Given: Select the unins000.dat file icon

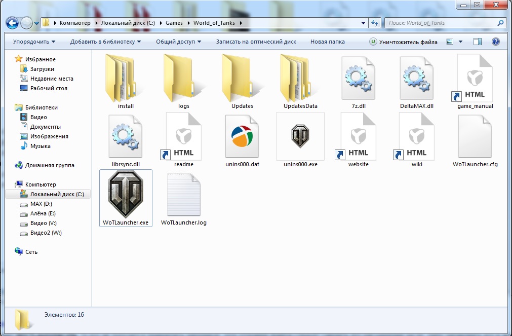Looking at the screenshot, I should pos(242,136).
